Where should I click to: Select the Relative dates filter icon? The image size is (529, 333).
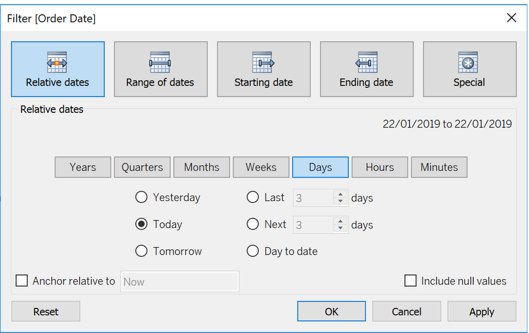pos(57,63)
